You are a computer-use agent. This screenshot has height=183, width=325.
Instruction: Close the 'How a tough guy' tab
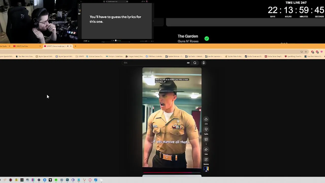pos(71,46)
